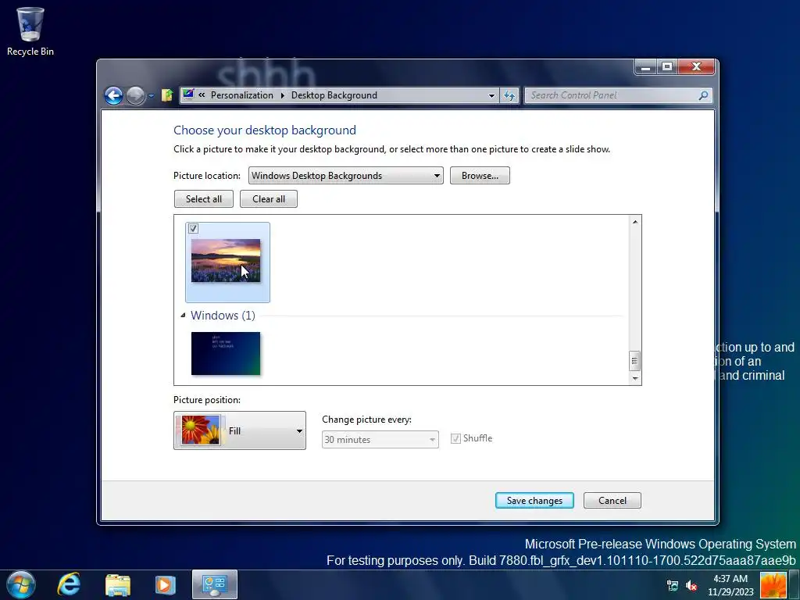The height and width of the screenshot is (600, 800).
Task: Open Change picture every 30 minutes dropdown
Action: click(x=380, y=439)
